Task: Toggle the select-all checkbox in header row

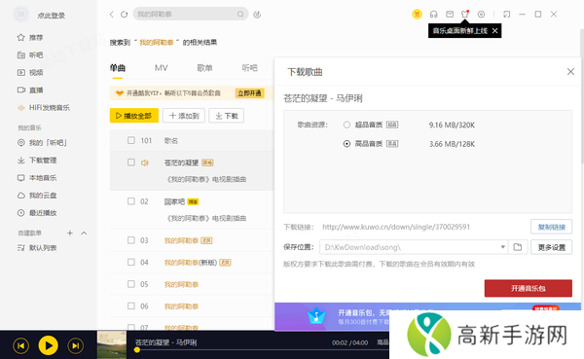Action: click(131, 140)
